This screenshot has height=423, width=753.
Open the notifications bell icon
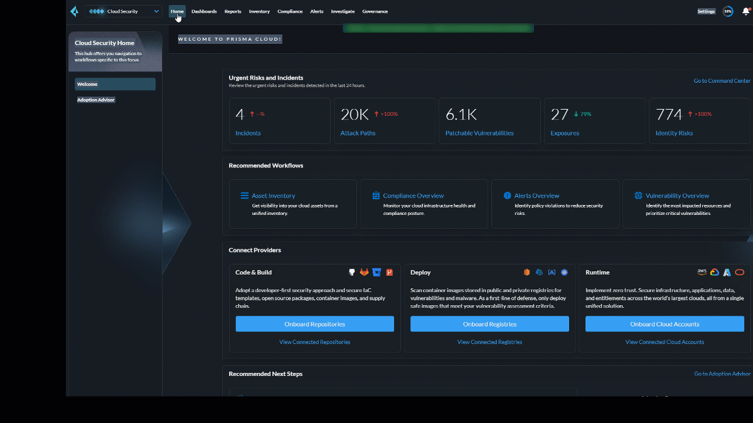coord(745,11)
